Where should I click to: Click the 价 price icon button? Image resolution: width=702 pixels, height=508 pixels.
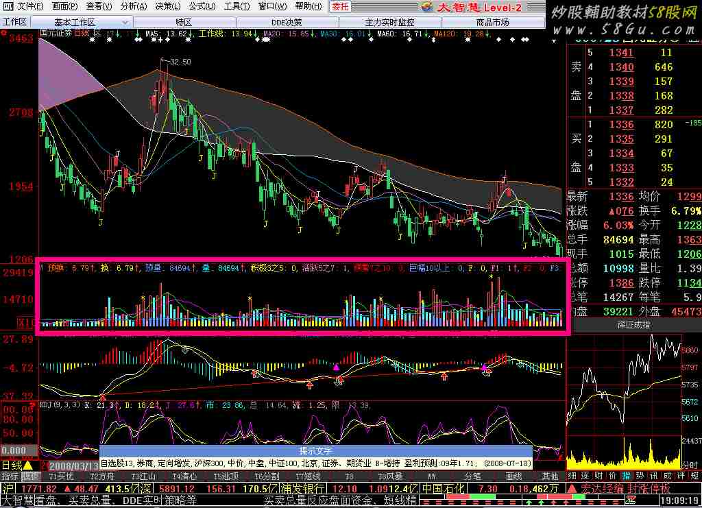(612, 476)
